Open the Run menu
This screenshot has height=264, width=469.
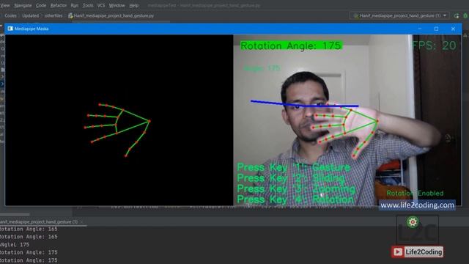tap(75, 5)
